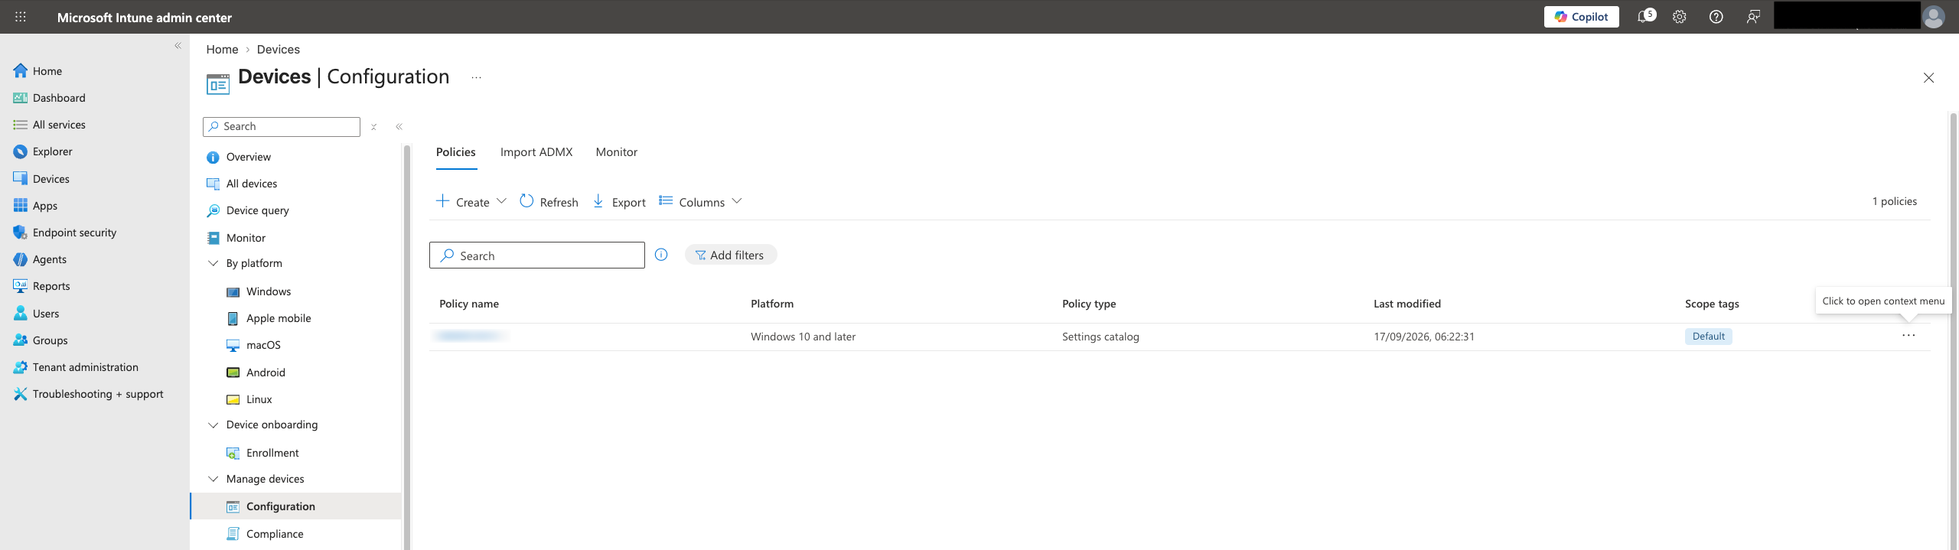This screenshot has height=550, width=1959.
Task: Collapse the Manage devices group
Action: pyautogui.click(x=213, y=479)
